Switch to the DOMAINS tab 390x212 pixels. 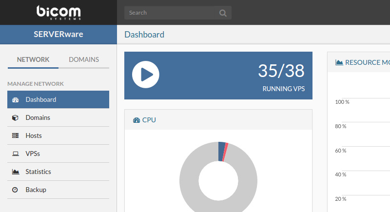click(84, 60)
